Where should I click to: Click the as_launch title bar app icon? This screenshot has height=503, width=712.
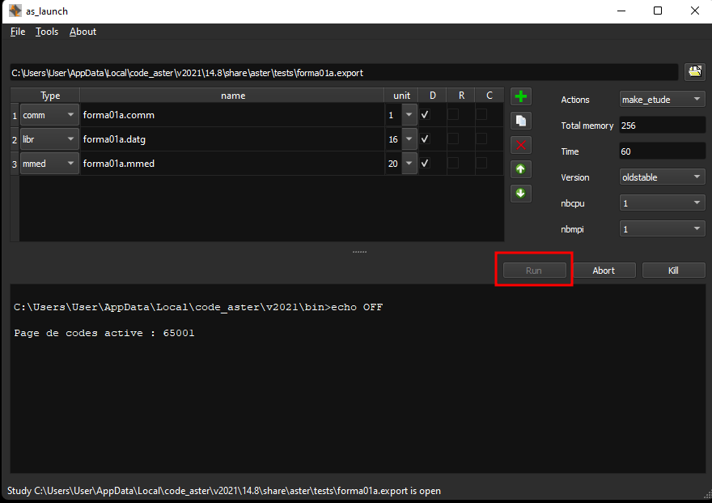[x=15, y=11]
